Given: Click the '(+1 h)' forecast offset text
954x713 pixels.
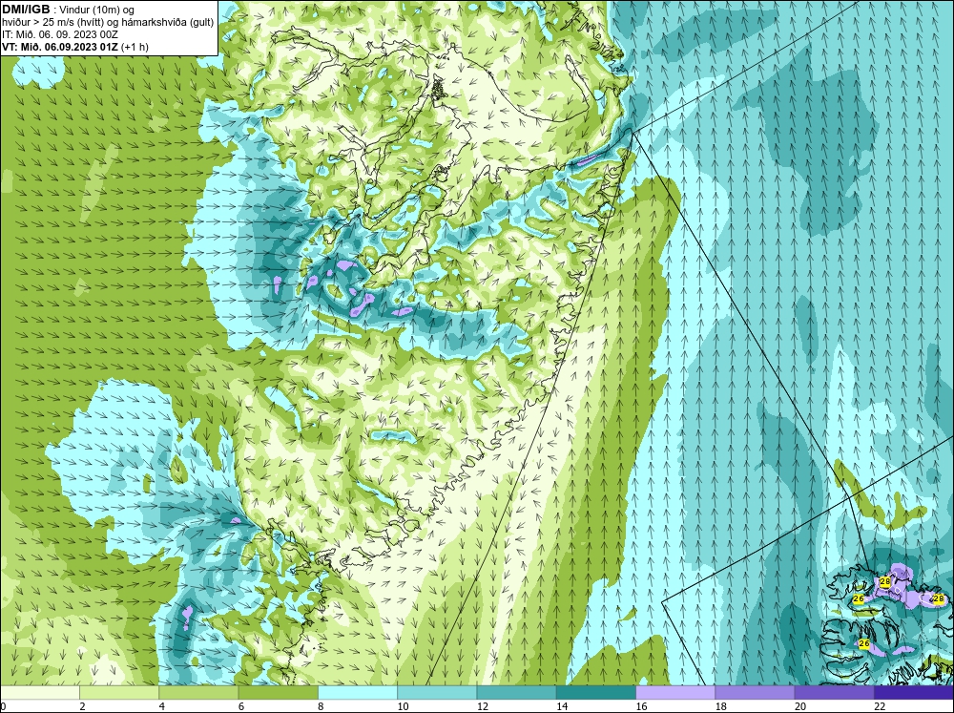Looking at the screenshot, I should coord(135,46).
